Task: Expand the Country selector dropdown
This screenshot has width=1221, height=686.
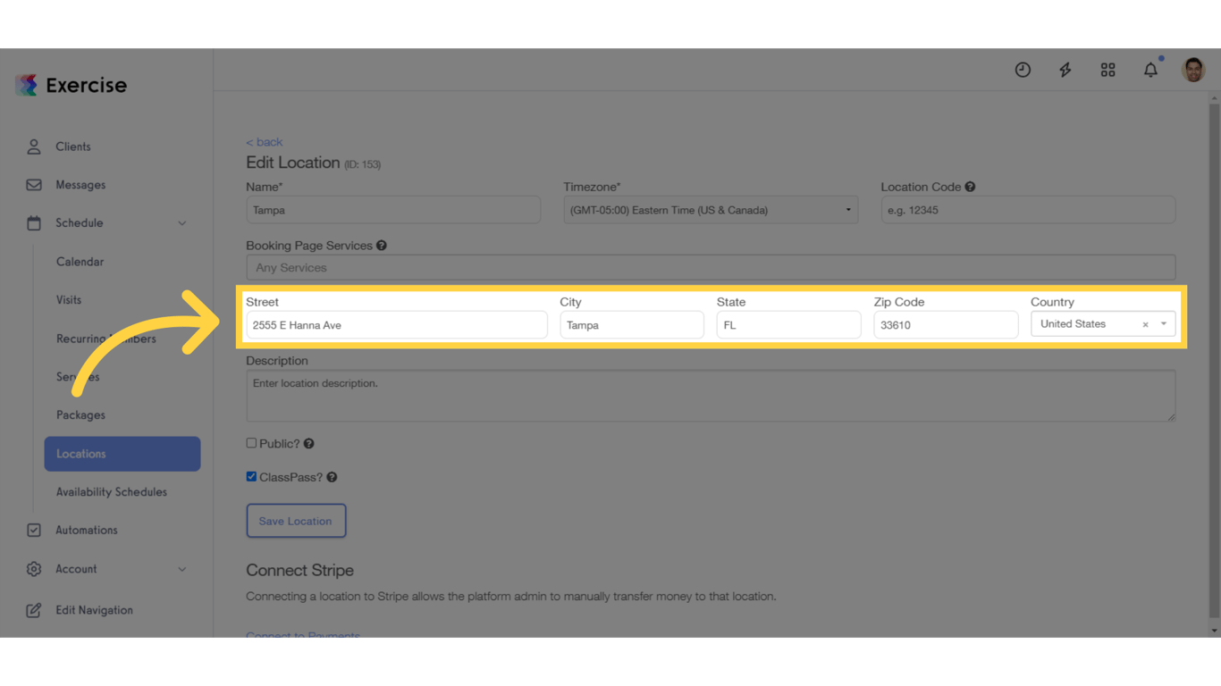Action: click(x=1163, y=324)
